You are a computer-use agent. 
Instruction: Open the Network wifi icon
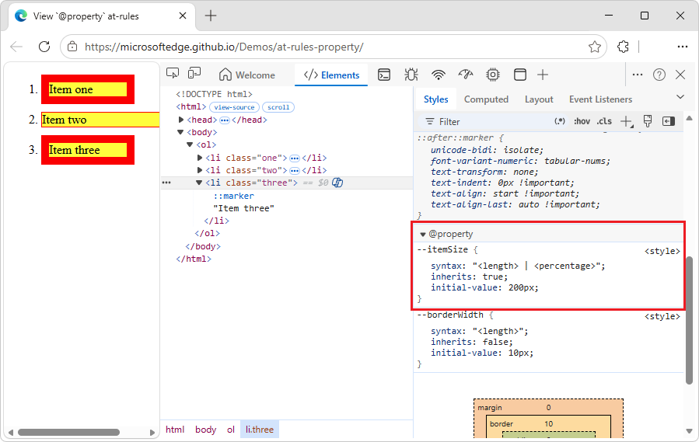point(439,75)
